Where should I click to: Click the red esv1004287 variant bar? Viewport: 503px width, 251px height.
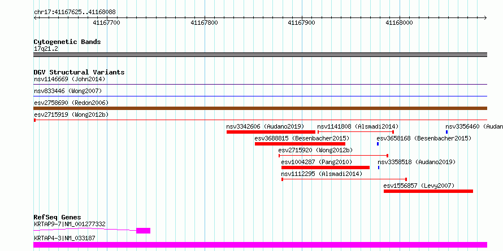(x=326, y=168)
